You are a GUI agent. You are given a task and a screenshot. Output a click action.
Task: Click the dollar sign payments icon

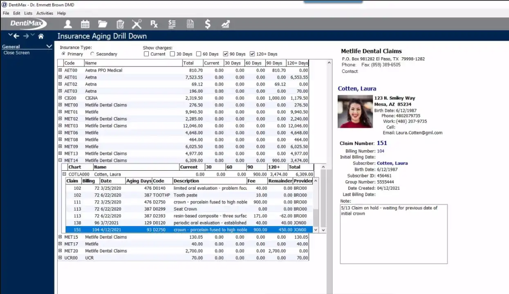coord(207,24)
